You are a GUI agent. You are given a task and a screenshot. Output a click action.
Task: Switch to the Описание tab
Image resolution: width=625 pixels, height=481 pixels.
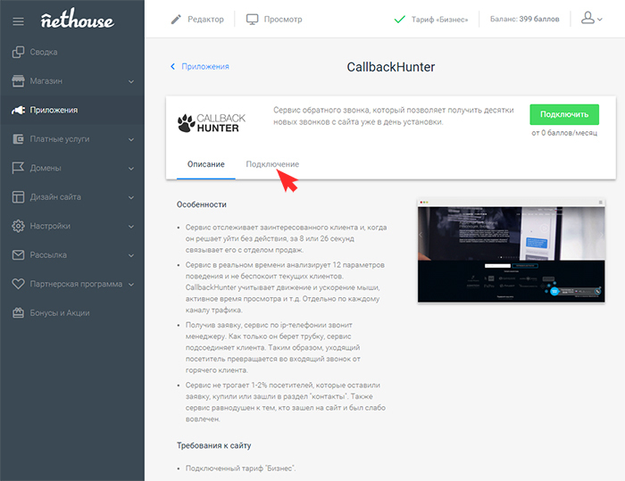tap(206, 164)
